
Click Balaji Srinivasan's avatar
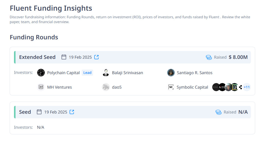(106, 73)
